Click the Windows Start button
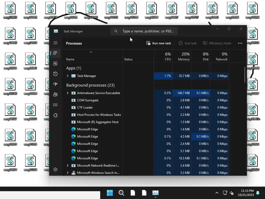Viewport: 265px width, 199px height. (110, 193)
